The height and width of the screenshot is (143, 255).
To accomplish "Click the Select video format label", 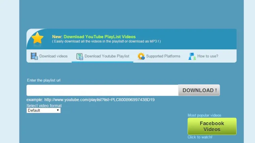I will (x=44, y=106).
